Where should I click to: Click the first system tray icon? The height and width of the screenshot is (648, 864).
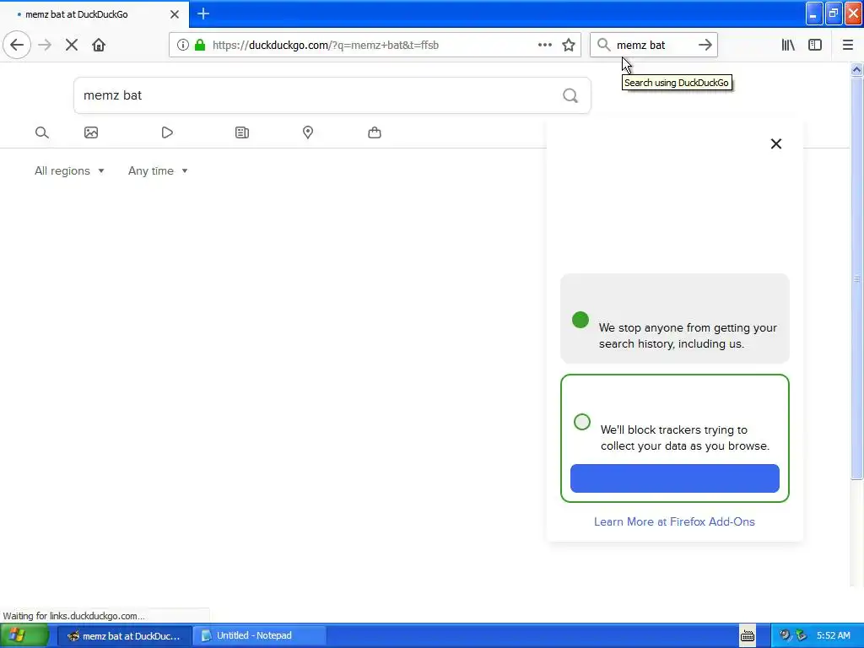[785, 635]
